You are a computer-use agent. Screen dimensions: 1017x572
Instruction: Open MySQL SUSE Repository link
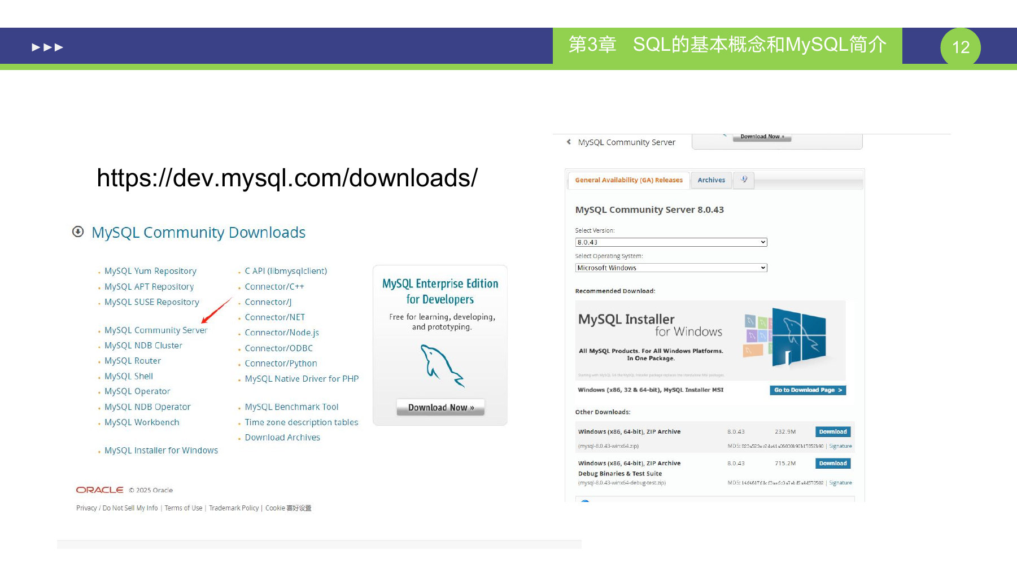tap(151, 302)
